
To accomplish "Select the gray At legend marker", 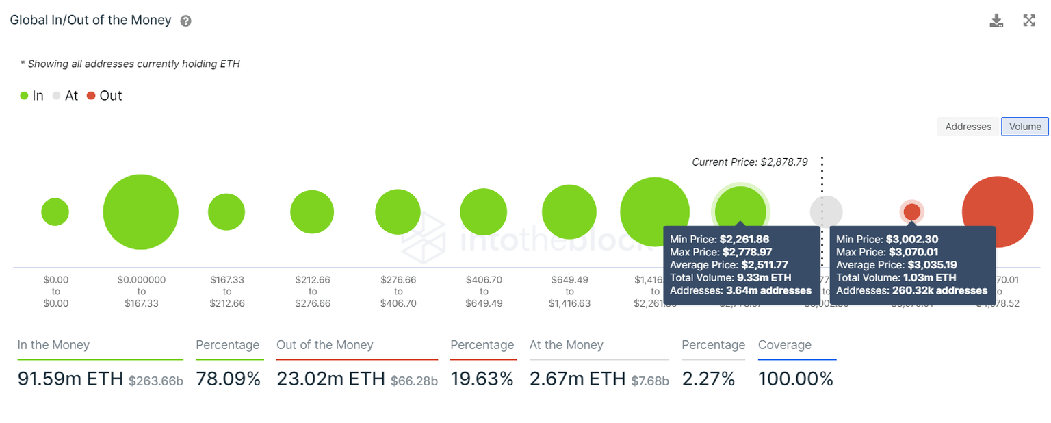I will click(57, 96).
